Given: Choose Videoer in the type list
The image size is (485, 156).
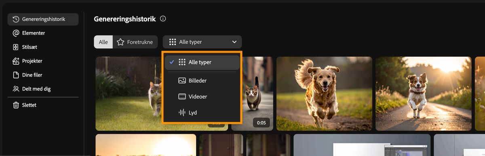Looking at the screenshot, I should (202, 96).
